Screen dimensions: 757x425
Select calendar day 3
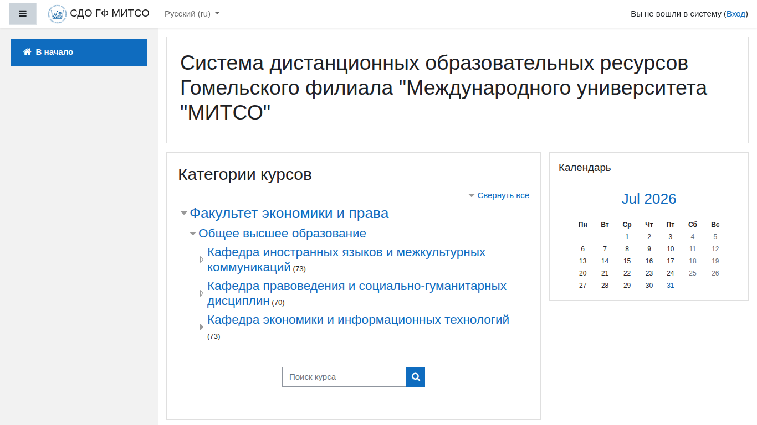tap(671, 237)
